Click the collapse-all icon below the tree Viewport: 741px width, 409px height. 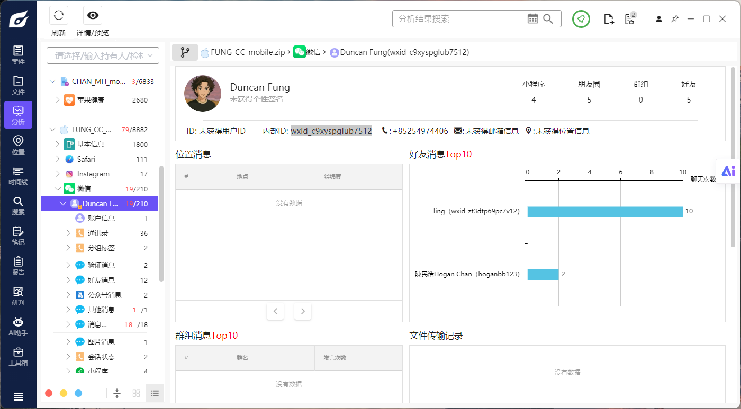coord(117,393)
